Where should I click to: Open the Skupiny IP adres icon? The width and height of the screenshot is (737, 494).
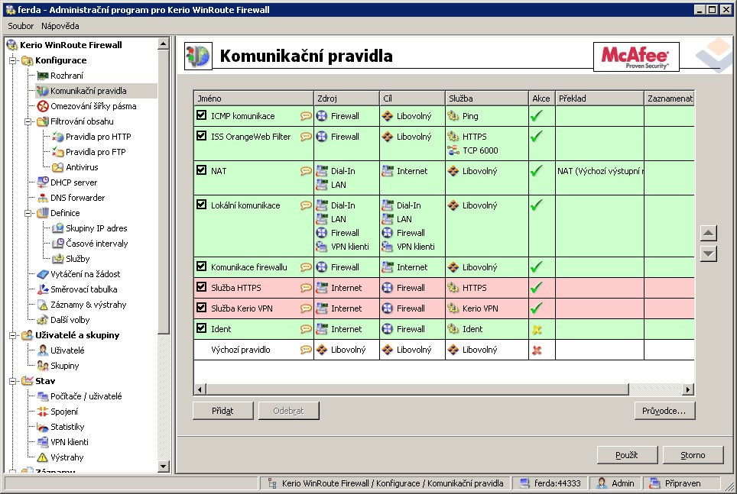58,228
